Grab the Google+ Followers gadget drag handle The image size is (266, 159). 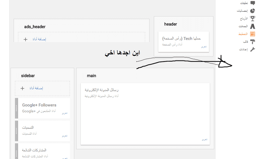point(16,108)
